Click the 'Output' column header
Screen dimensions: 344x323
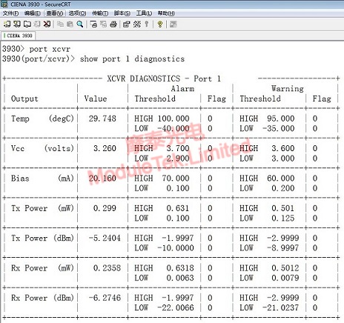(24, 99)
